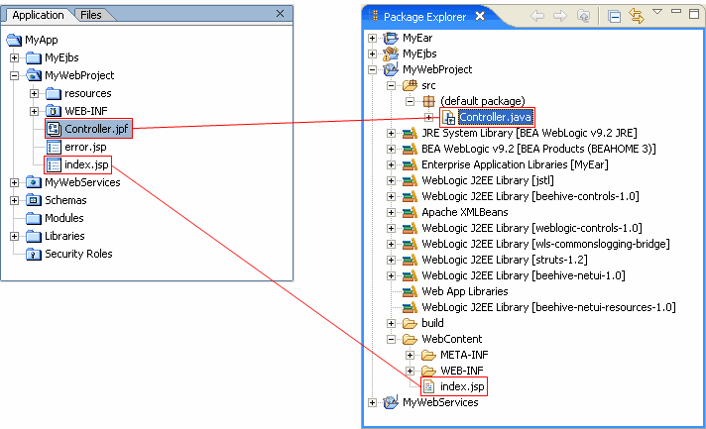Collapse the src folder
Viewport: 706px width, 429px height.
391,86
